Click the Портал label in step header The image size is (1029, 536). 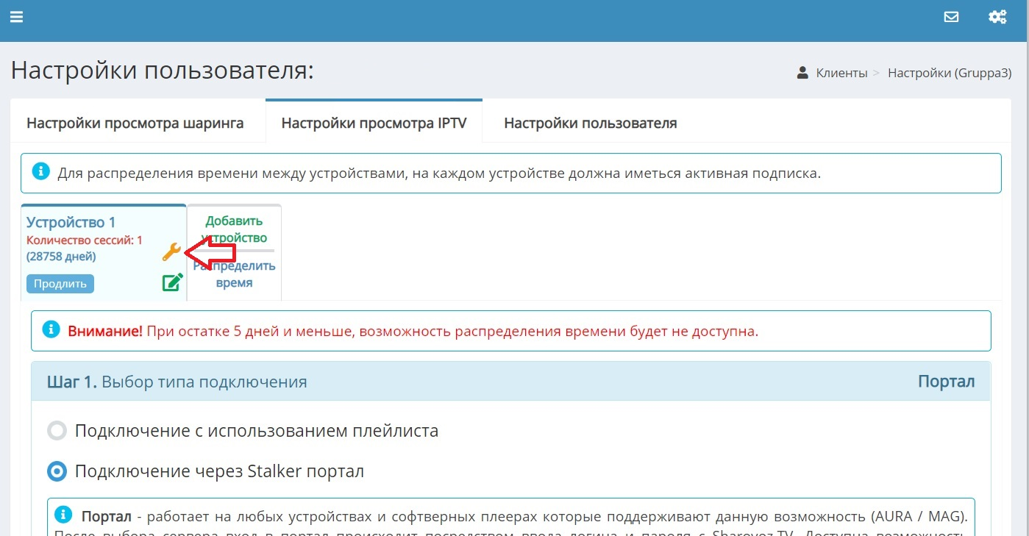[x=946, y=382]
